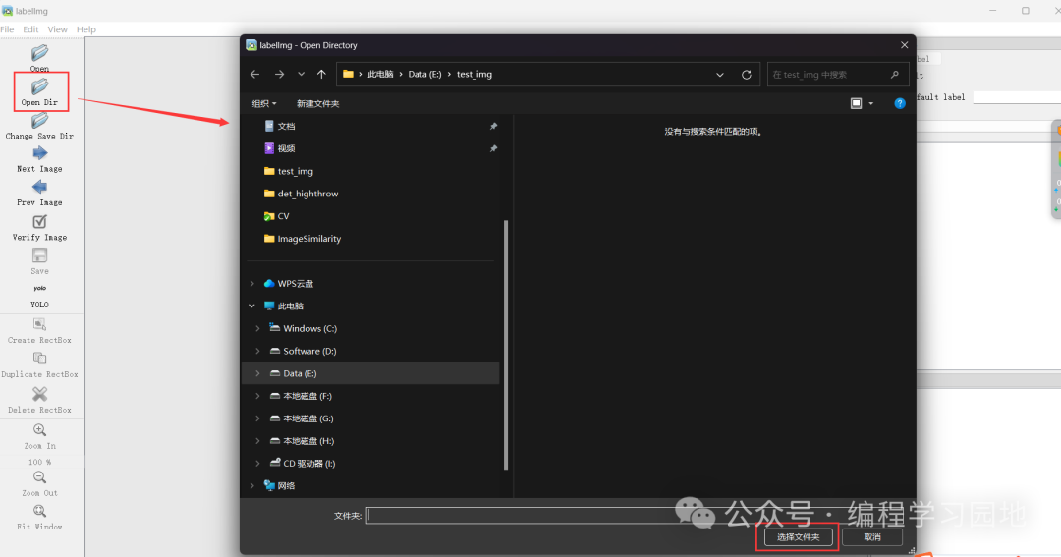Viewport: 1061px width, 557px height.
Task: Click the Delete RectBox tool
Action: 39,401
